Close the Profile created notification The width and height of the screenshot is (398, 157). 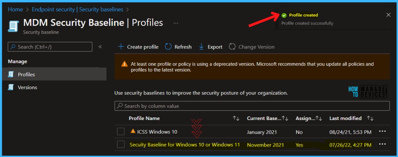click(388, 15)
